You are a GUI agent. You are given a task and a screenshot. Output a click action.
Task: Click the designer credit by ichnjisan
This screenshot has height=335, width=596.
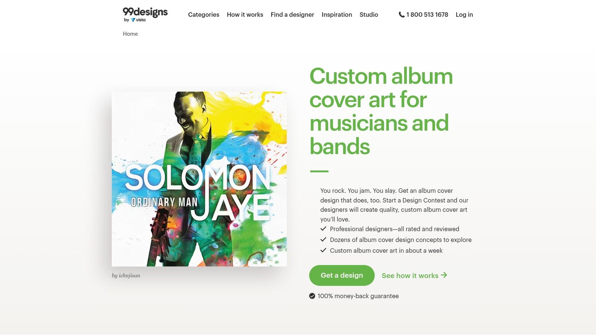(x=126, y=275)
